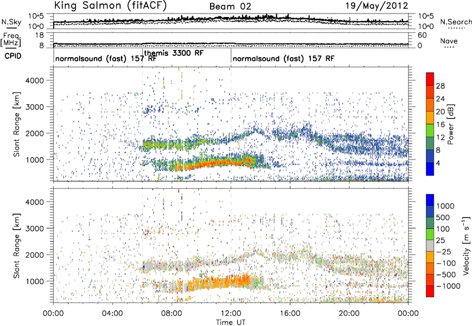Viewport: 472px width, 326px height.
Task: Click the green power band near 1500 km at 07:00
Action: click(x=158, y=145)
